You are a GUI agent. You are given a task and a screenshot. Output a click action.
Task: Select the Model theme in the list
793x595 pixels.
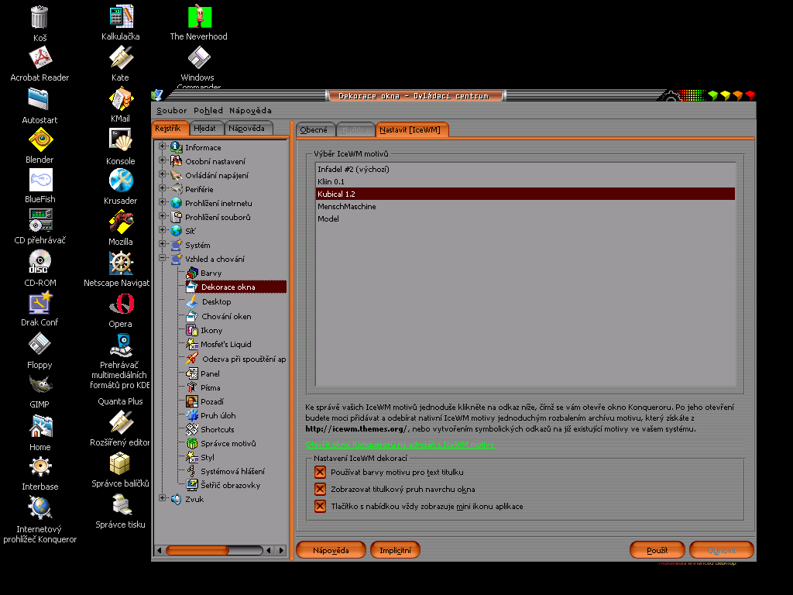(x=525, y=218)
